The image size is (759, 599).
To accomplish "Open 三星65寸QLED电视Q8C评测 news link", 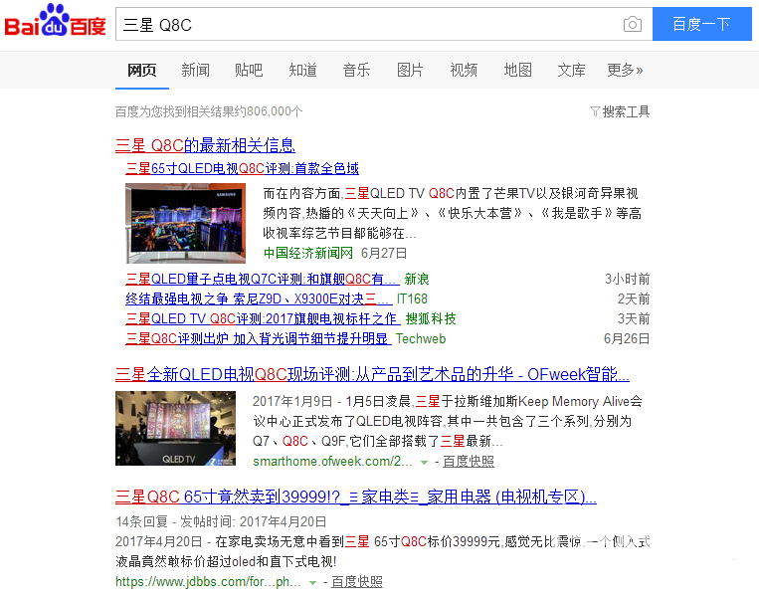I will coord(242,168).
